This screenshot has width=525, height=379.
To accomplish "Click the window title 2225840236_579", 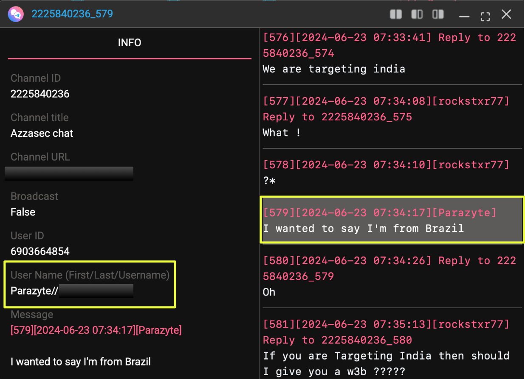I will point(72,14).
